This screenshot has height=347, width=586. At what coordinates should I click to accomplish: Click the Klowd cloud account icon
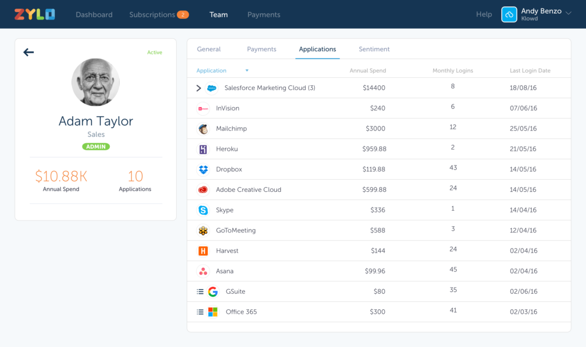(509, 14)
